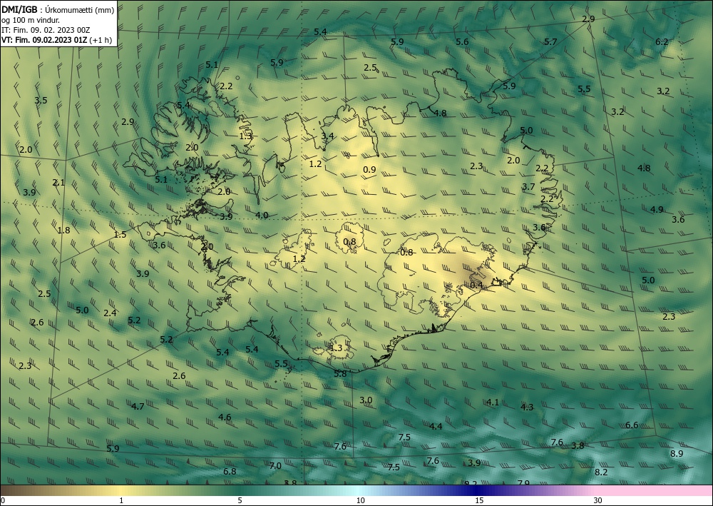The height and width of the screenshot is (506, 713).
Task: Click the map value 6.2
Action: click(x=662, y=42)
